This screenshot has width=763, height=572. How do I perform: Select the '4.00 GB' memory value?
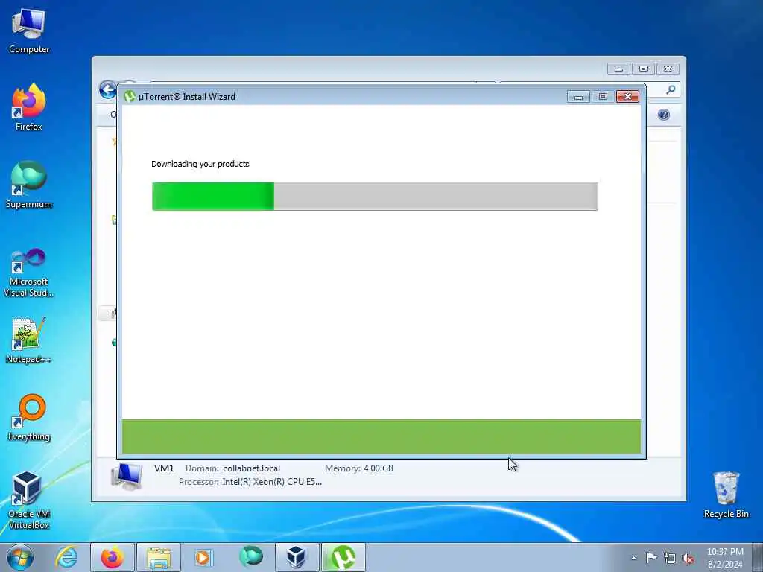click(x=379, y=468)
